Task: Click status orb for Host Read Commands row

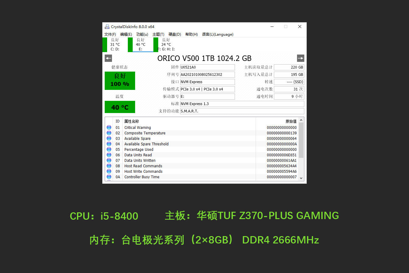Action: (x=109, y=166)
